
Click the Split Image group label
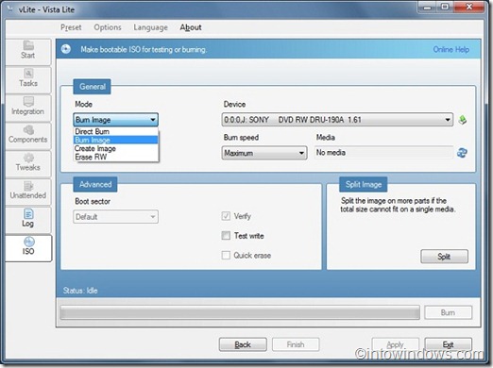pyautogui.click(x=364, y=184)
